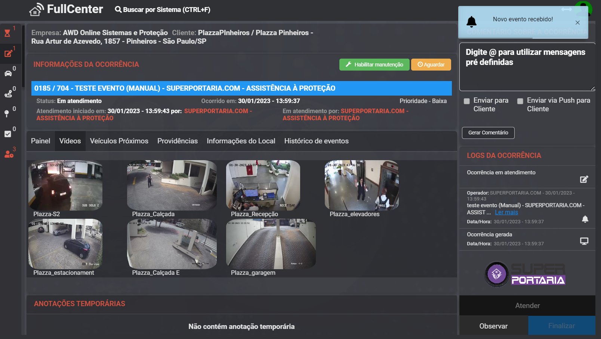This screenshot has width=601, height=339.
Task: Click the FullCenter house logo icon
Action: click(x=36, y=10)
